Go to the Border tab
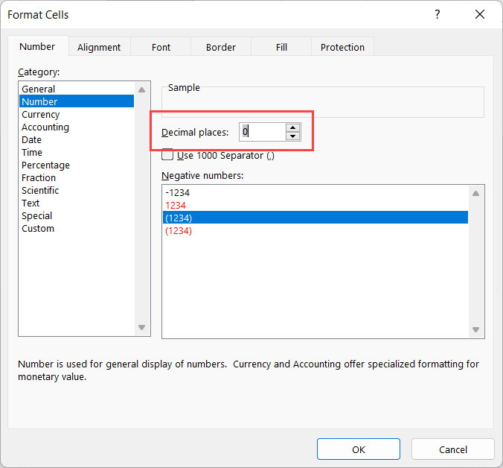The height and width of the screenshot is (468, 503). click(x=220, y=47)
